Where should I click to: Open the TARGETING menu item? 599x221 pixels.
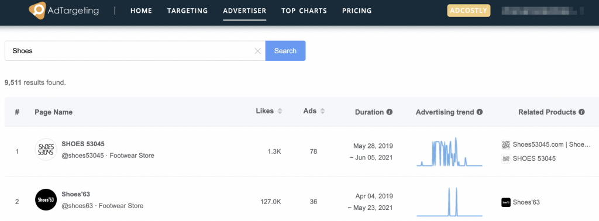188,11
